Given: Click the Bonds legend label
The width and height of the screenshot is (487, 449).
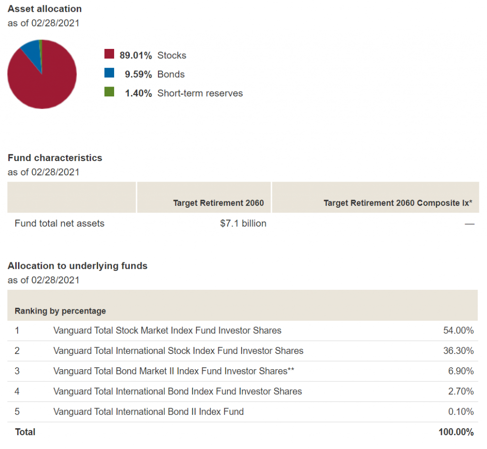Looking at the screenshot, I should 171,74.
